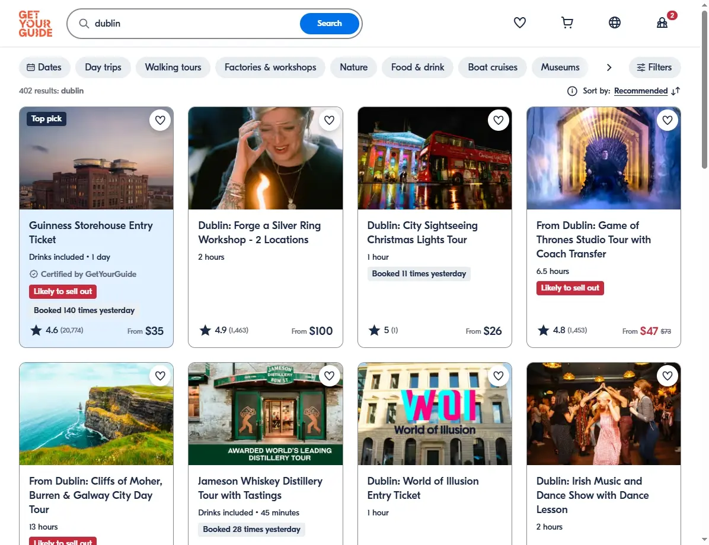The height and width of the screenshot is (545, 709).
Task: Save City Sightseeing Christmas Lights Tour to wishlist
Action: pos(499,120)
